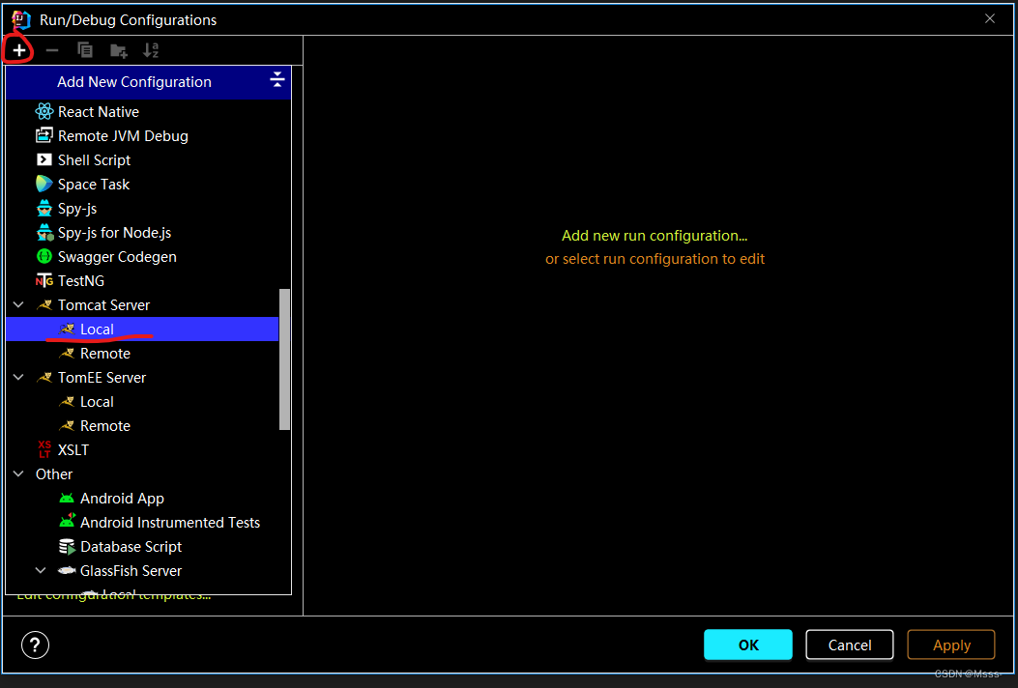
Task: Choose Android Instrumented Tests configuration
Action: [x=142, y=523]
